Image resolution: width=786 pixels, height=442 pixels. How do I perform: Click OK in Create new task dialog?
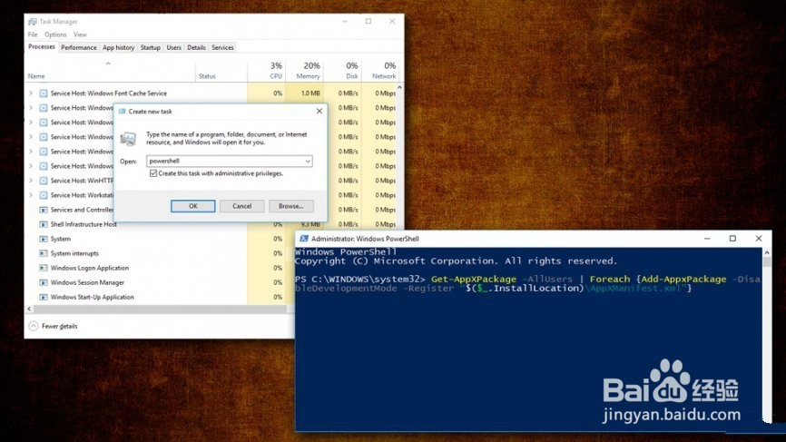point(193,206)
